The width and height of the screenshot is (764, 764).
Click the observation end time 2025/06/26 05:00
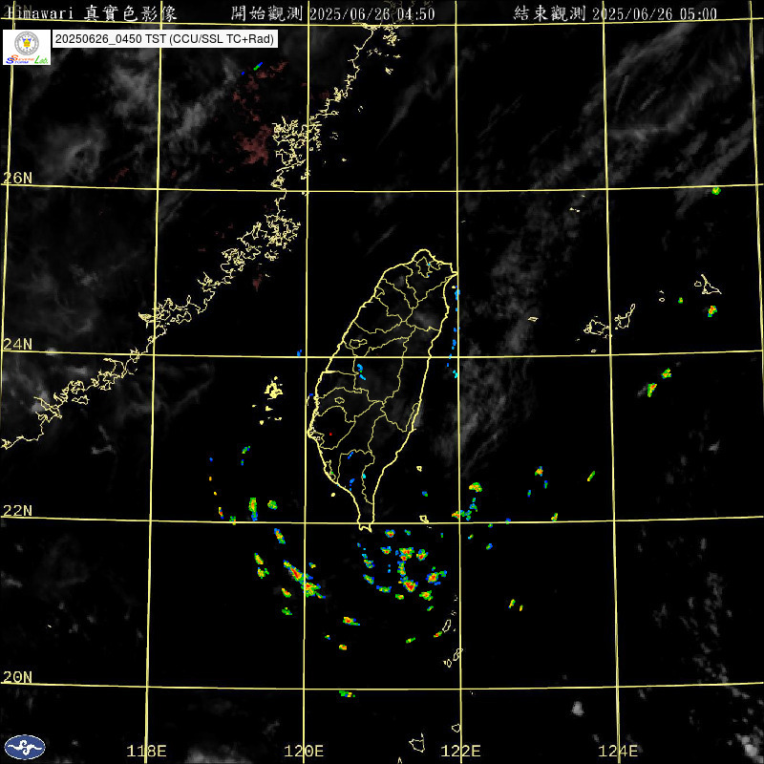coord(655,14)
